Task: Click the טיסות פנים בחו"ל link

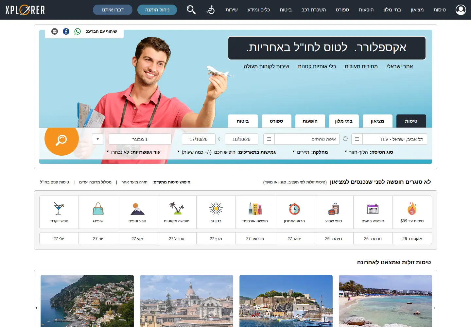Action: pyautogui.click(x=55, y=182)
